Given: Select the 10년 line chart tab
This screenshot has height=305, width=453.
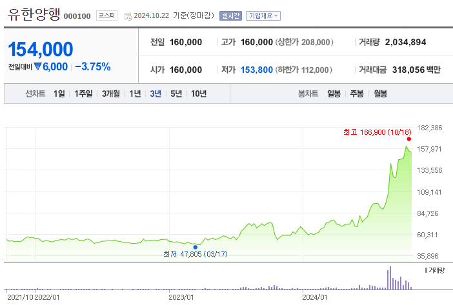Looking at the screenshot, I should [x=199, y=93].
